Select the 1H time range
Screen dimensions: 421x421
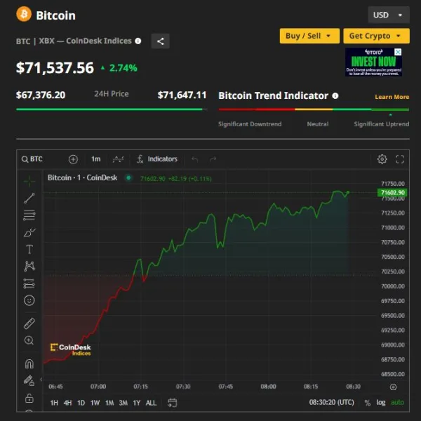pos(54,403)
